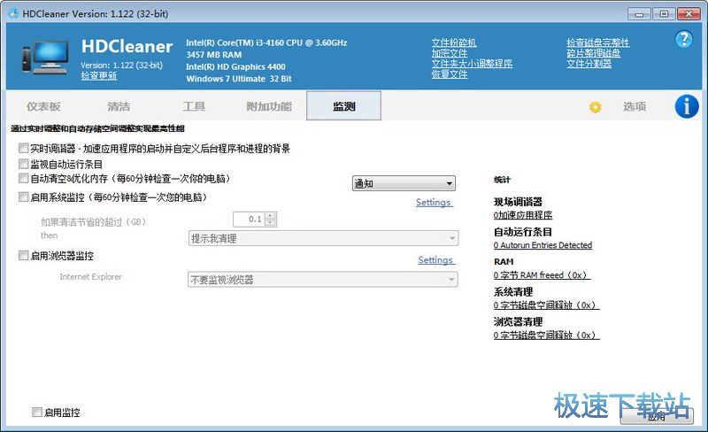Decrease the 0.1 GB value with down arrow
The image size is (708, 432).
[x=270, y=222]
